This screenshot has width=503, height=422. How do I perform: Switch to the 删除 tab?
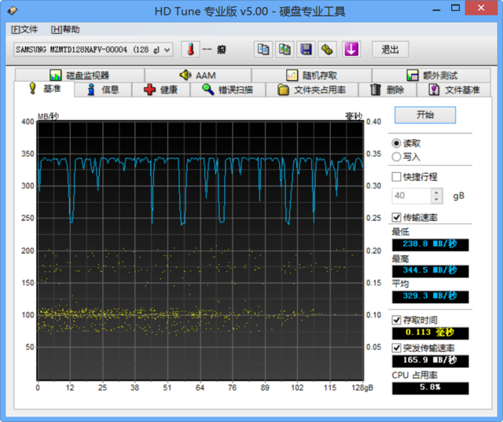(x=387, y=90)
